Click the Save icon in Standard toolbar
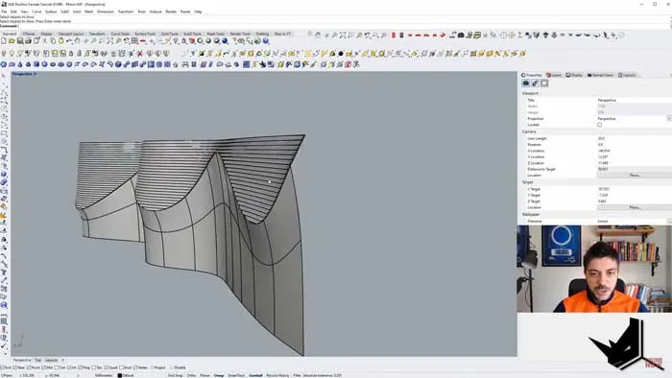Screen dimensions: 672x378 [x=20, y=41]
